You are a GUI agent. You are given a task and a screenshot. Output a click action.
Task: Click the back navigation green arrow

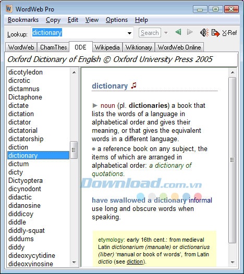178,32
